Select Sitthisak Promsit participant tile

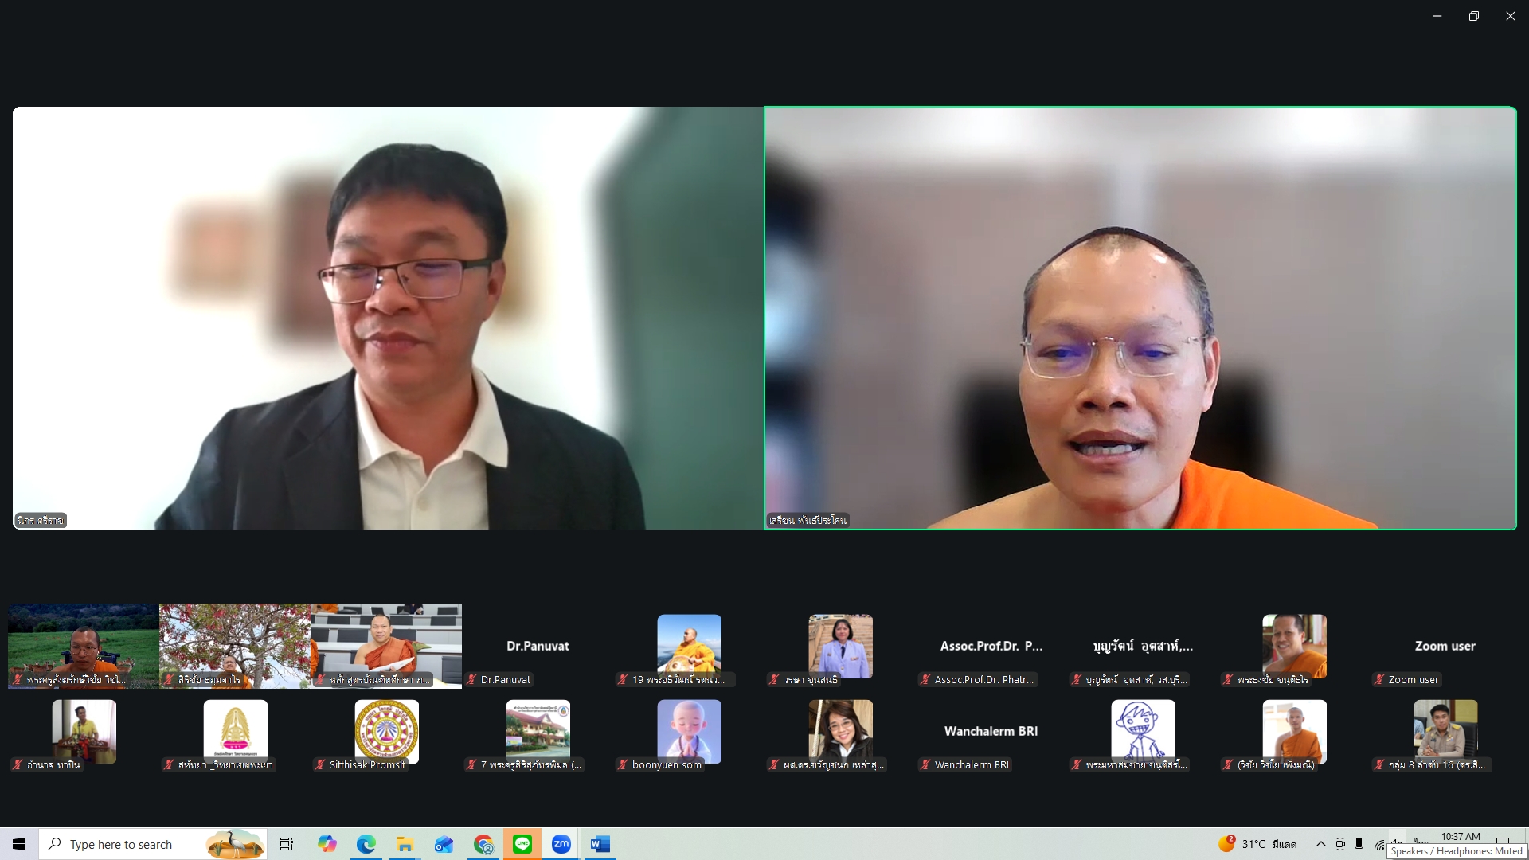(386, 731)
